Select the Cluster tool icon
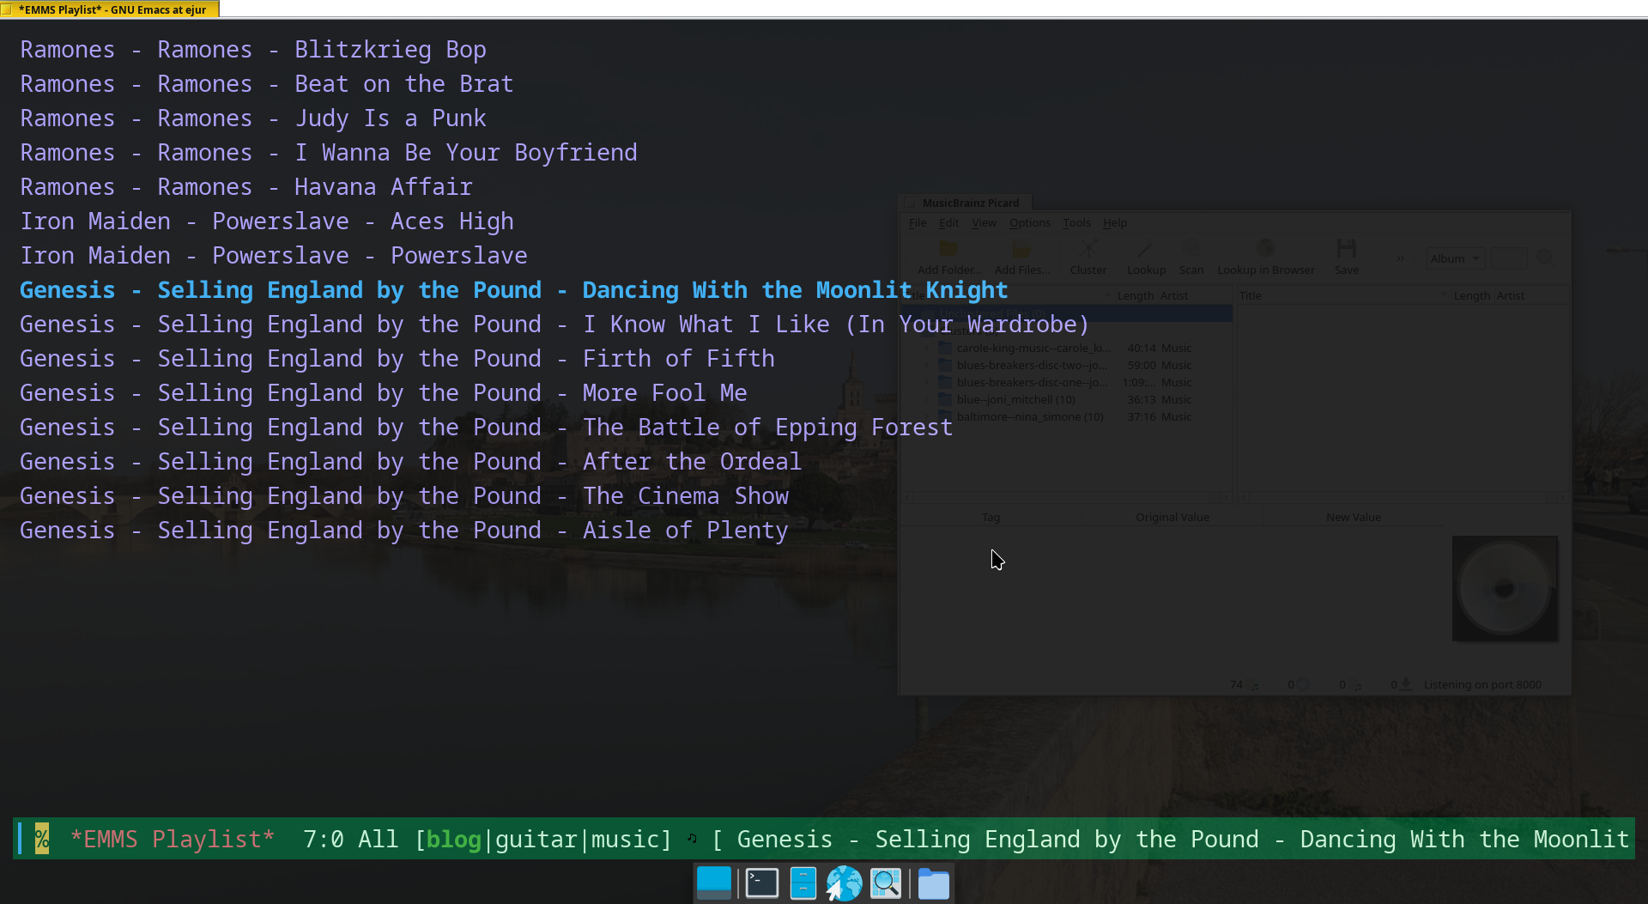 pos(1088,249)
